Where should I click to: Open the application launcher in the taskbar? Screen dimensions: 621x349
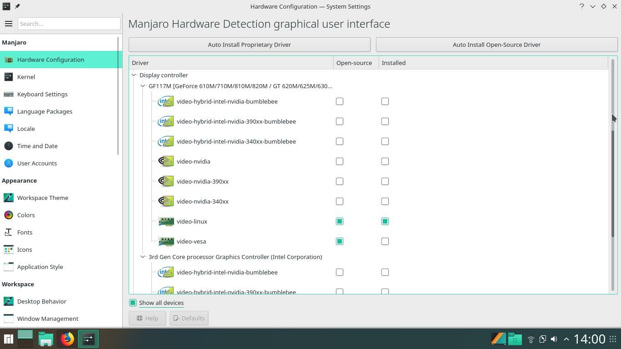click(8, 339)
